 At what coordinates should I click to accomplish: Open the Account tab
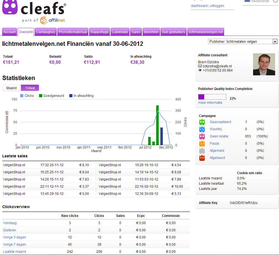9,32
